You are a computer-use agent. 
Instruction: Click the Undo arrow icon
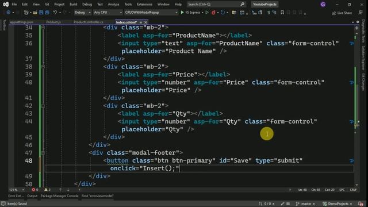(x=55, y=13)
